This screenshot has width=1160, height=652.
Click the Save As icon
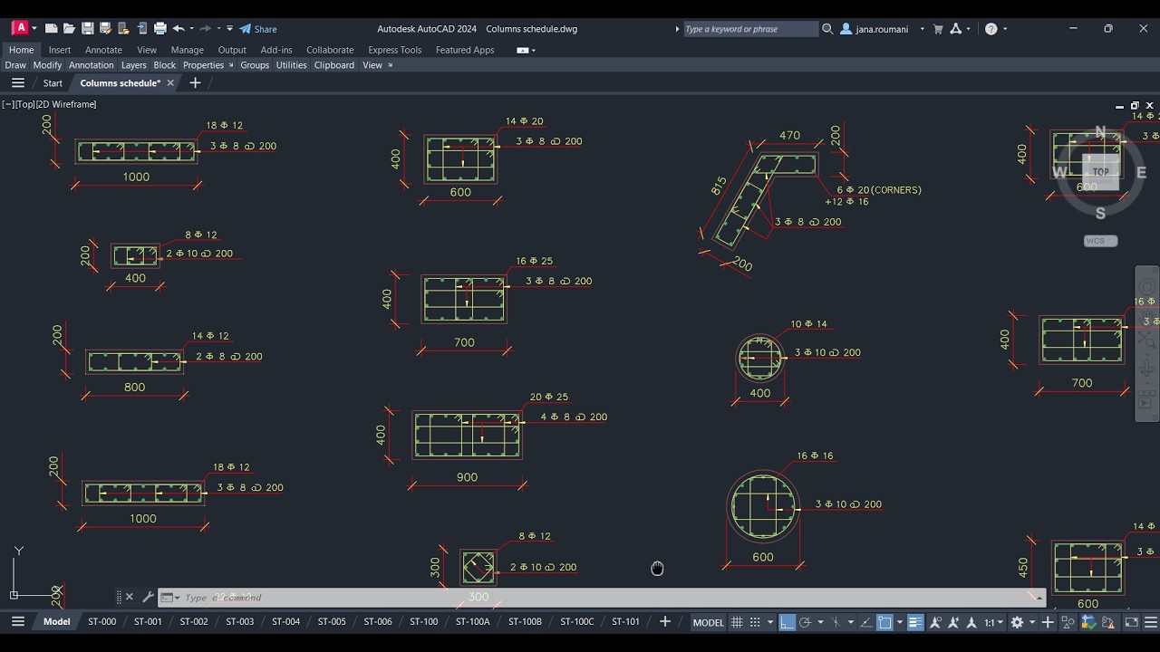pyautogui.click(x=105, y=29)
